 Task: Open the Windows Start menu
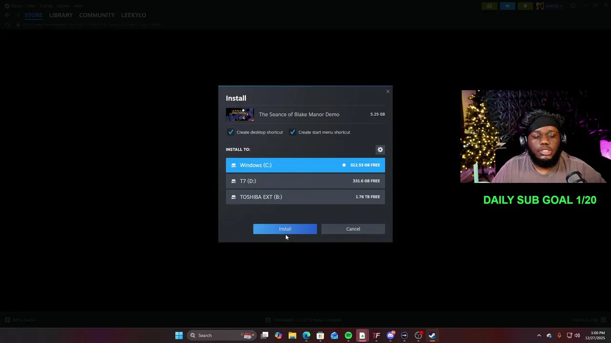pyautogui.click(x=179, y=335)
